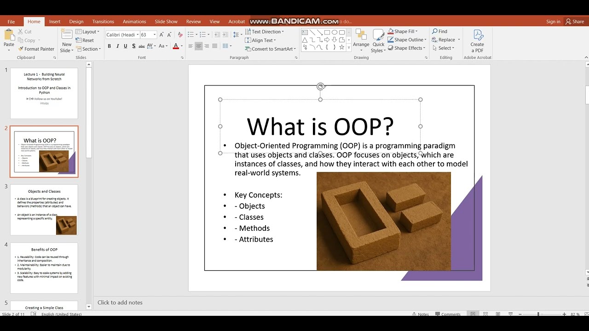Increase list indent level
The image size is (589, 331).
pyautogui.click(x=225, y=35)
